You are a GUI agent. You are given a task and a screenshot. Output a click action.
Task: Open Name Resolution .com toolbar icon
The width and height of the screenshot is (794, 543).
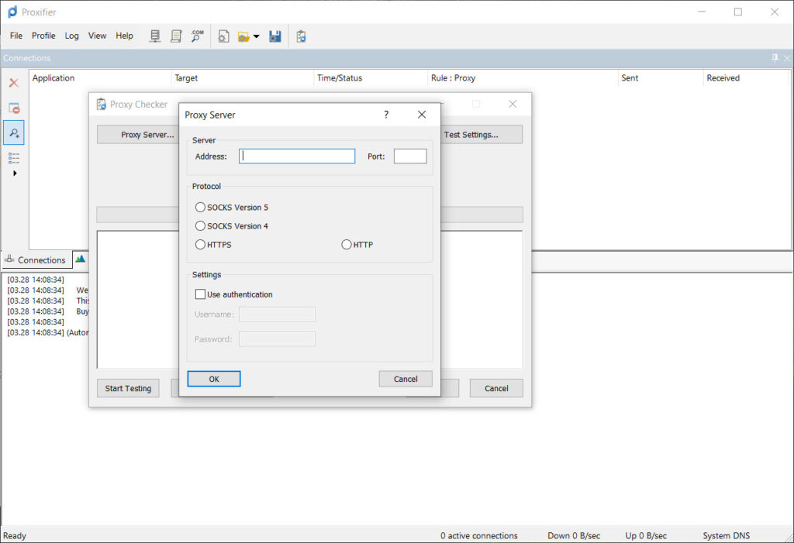pos(197,36)
